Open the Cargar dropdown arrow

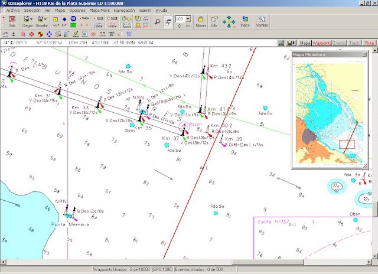pyautogui.click(x=31, y=19)
